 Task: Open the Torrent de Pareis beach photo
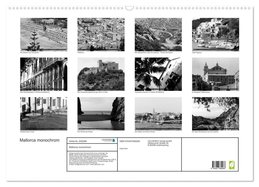tap(101, 113)
